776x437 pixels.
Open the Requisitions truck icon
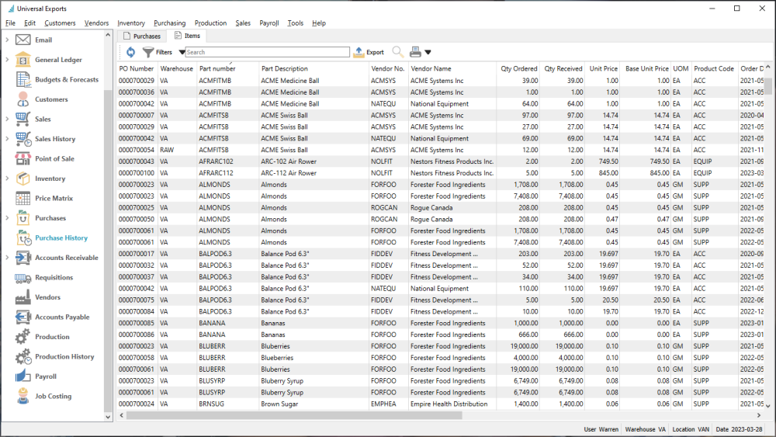click(x=23, y=278)
